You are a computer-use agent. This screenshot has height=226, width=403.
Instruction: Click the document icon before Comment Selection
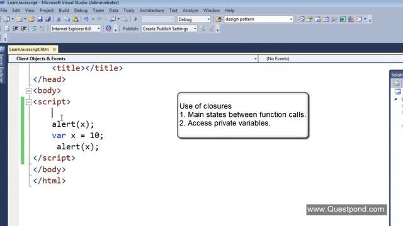7,29
